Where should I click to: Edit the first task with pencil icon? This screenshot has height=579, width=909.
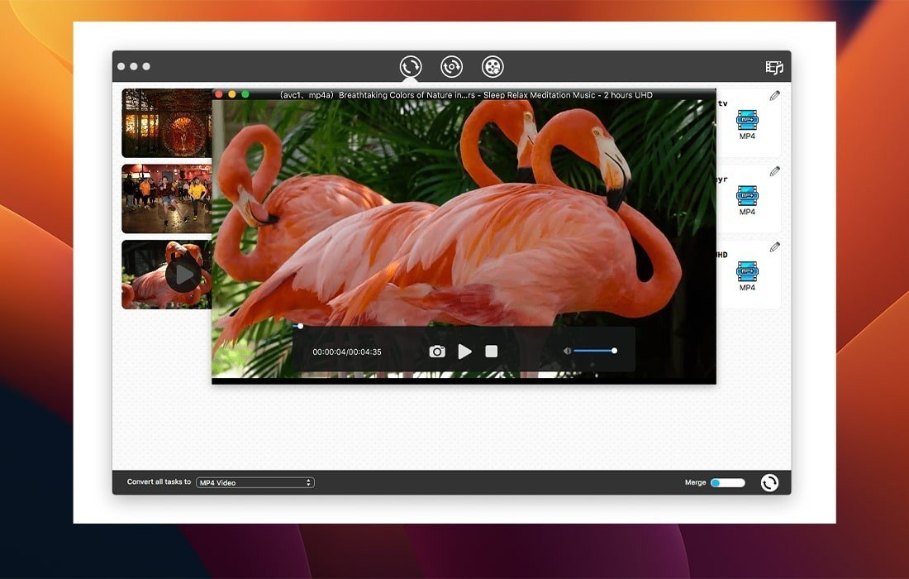pos(774,96)
